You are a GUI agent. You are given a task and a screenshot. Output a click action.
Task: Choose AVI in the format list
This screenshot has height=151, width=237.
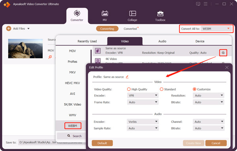click(72, 94)
